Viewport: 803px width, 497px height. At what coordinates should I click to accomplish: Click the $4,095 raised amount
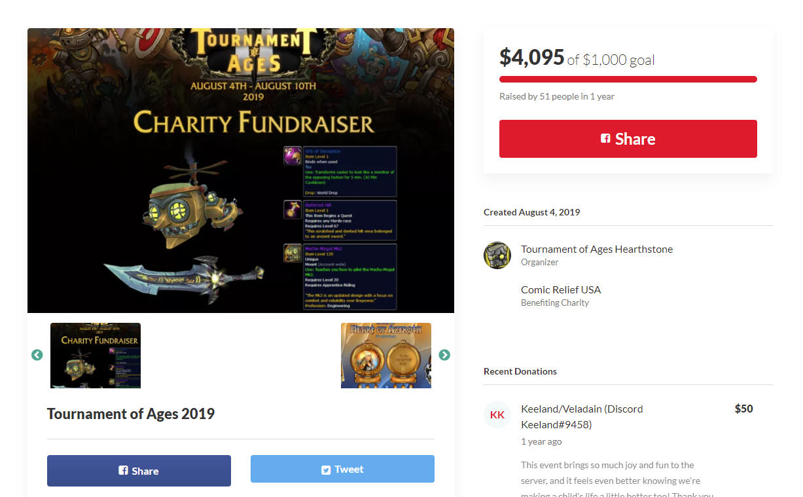[531, 58]
